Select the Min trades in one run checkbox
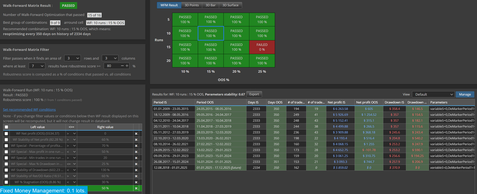The height and width of the screenshot is (194, 477). [6, 158]
